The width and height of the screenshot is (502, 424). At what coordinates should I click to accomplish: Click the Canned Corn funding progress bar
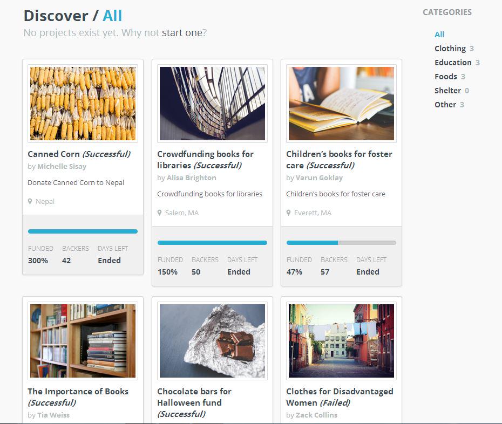[83, 231]
